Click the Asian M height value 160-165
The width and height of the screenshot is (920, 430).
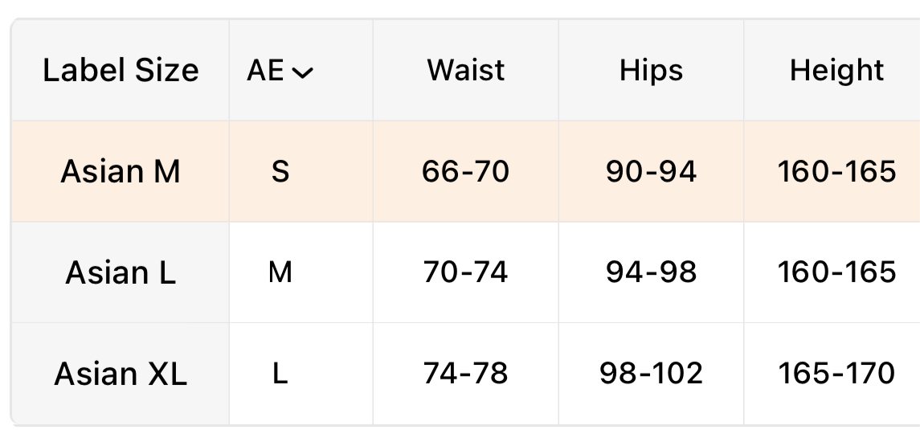coord(836,171)
